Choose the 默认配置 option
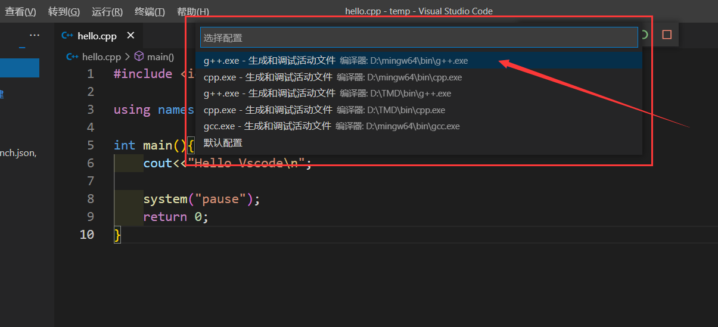 point(419,143)
